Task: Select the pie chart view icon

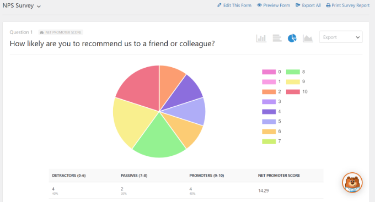Action: [292, 38]
